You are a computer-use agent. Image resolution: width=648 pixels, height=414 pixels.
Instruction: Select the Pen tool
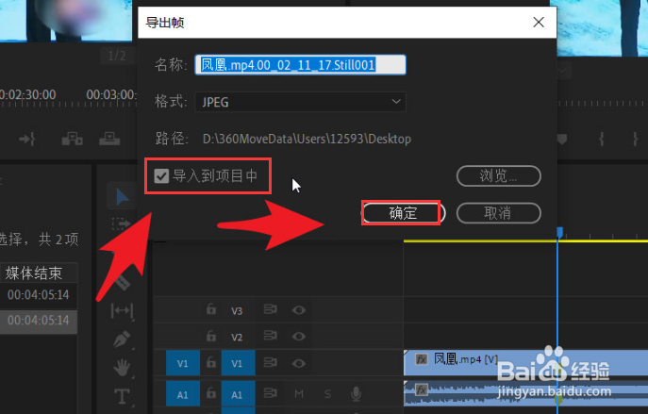123,339
